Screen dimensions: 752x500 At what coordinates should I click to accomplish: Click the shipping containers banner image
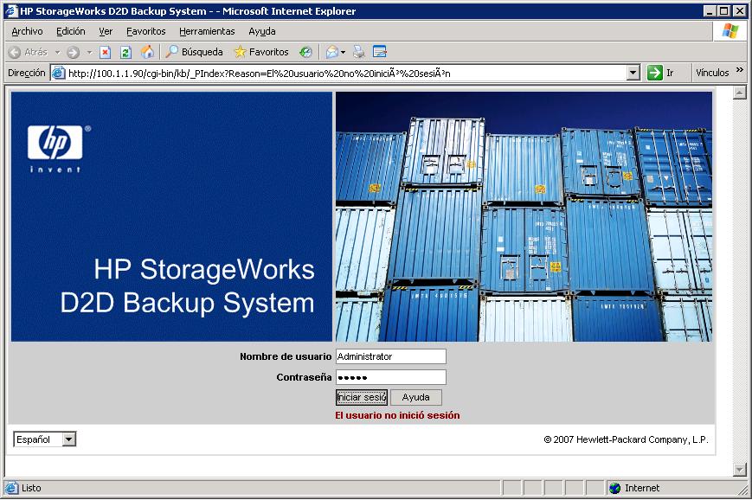pyautogui.click(x=524, y=216)
